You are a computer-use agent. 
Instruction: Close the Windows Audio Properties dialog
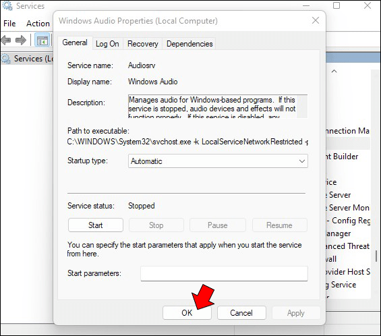316,20
